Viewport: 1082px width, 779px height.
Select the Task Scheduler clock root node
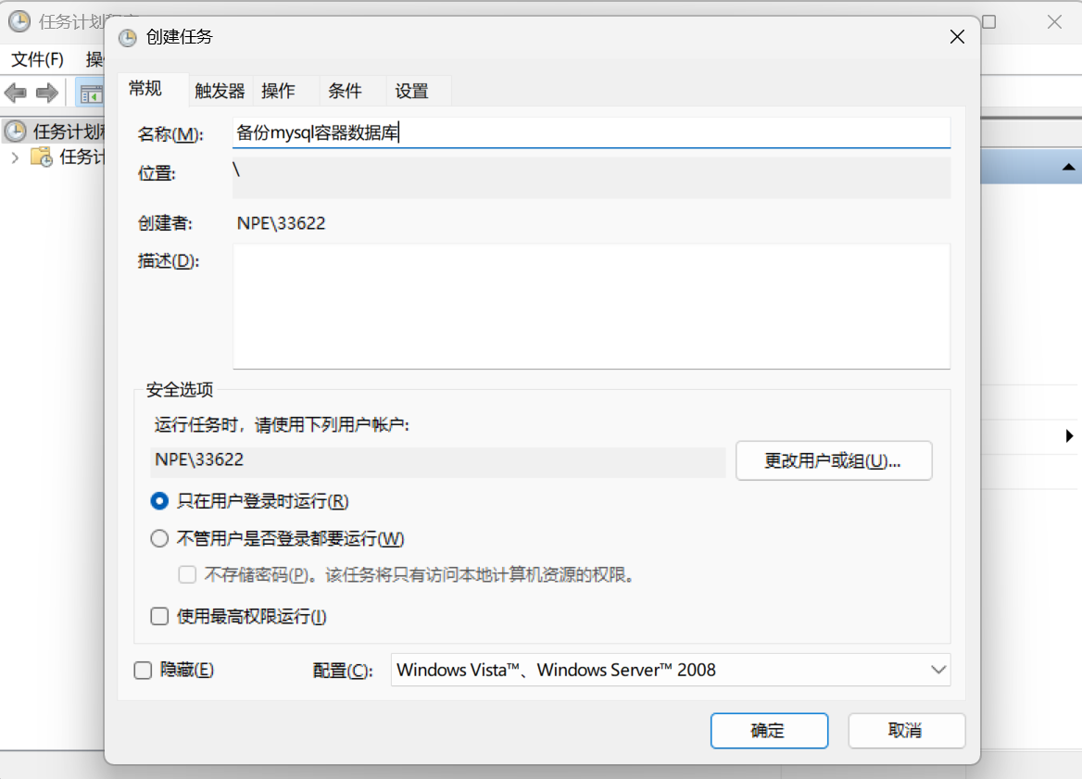click(16, 131)
